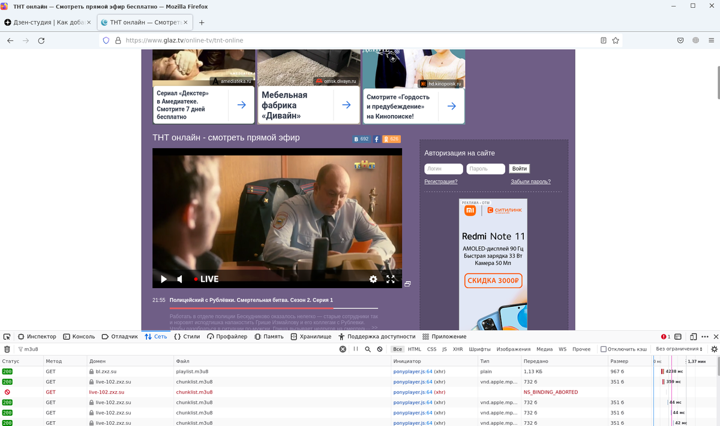Image resolution: width=720 pixels, height=426 pixels.
Task: Click the Пароль input field
Action: click(485, 169)
